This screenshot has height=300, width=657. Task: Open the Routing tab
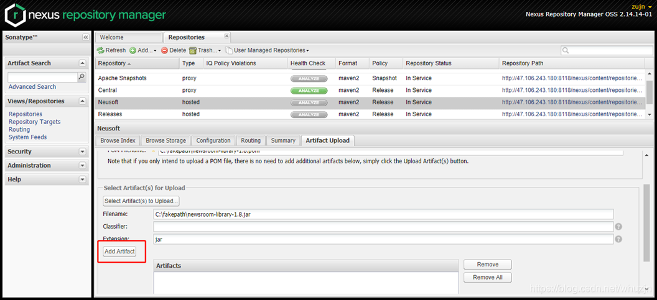click(251, 140)
